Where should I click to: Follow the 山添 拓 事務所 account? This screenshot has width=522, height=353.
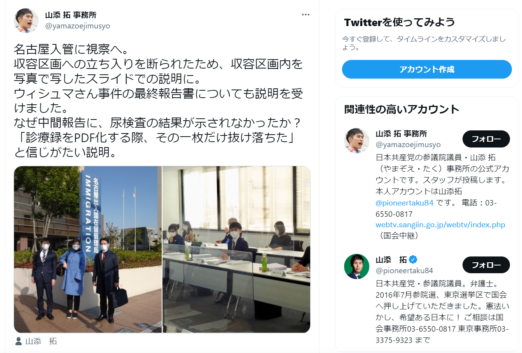click(486, 139)
